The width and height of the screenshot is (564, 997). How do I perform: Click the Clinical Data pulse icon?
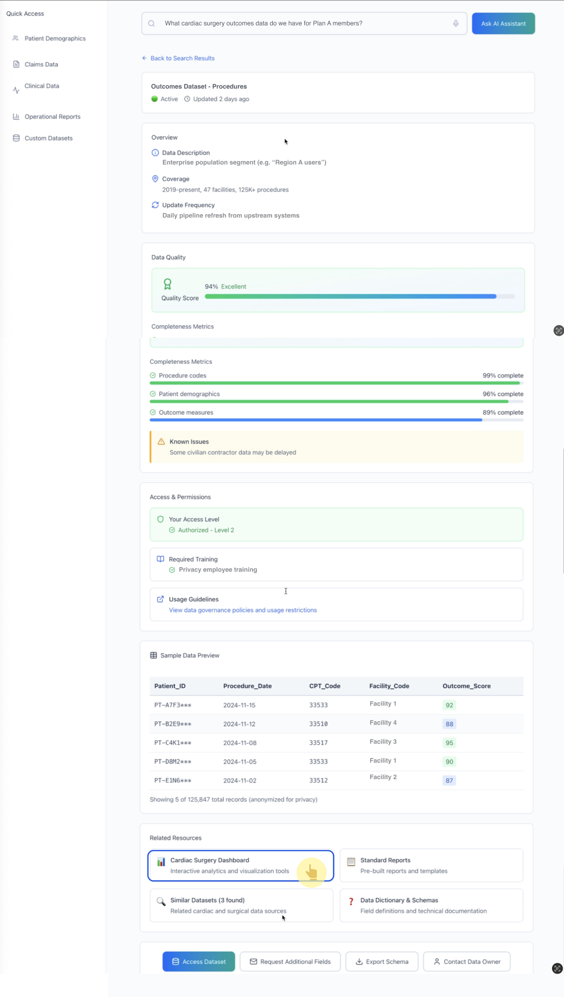(16, 90)
